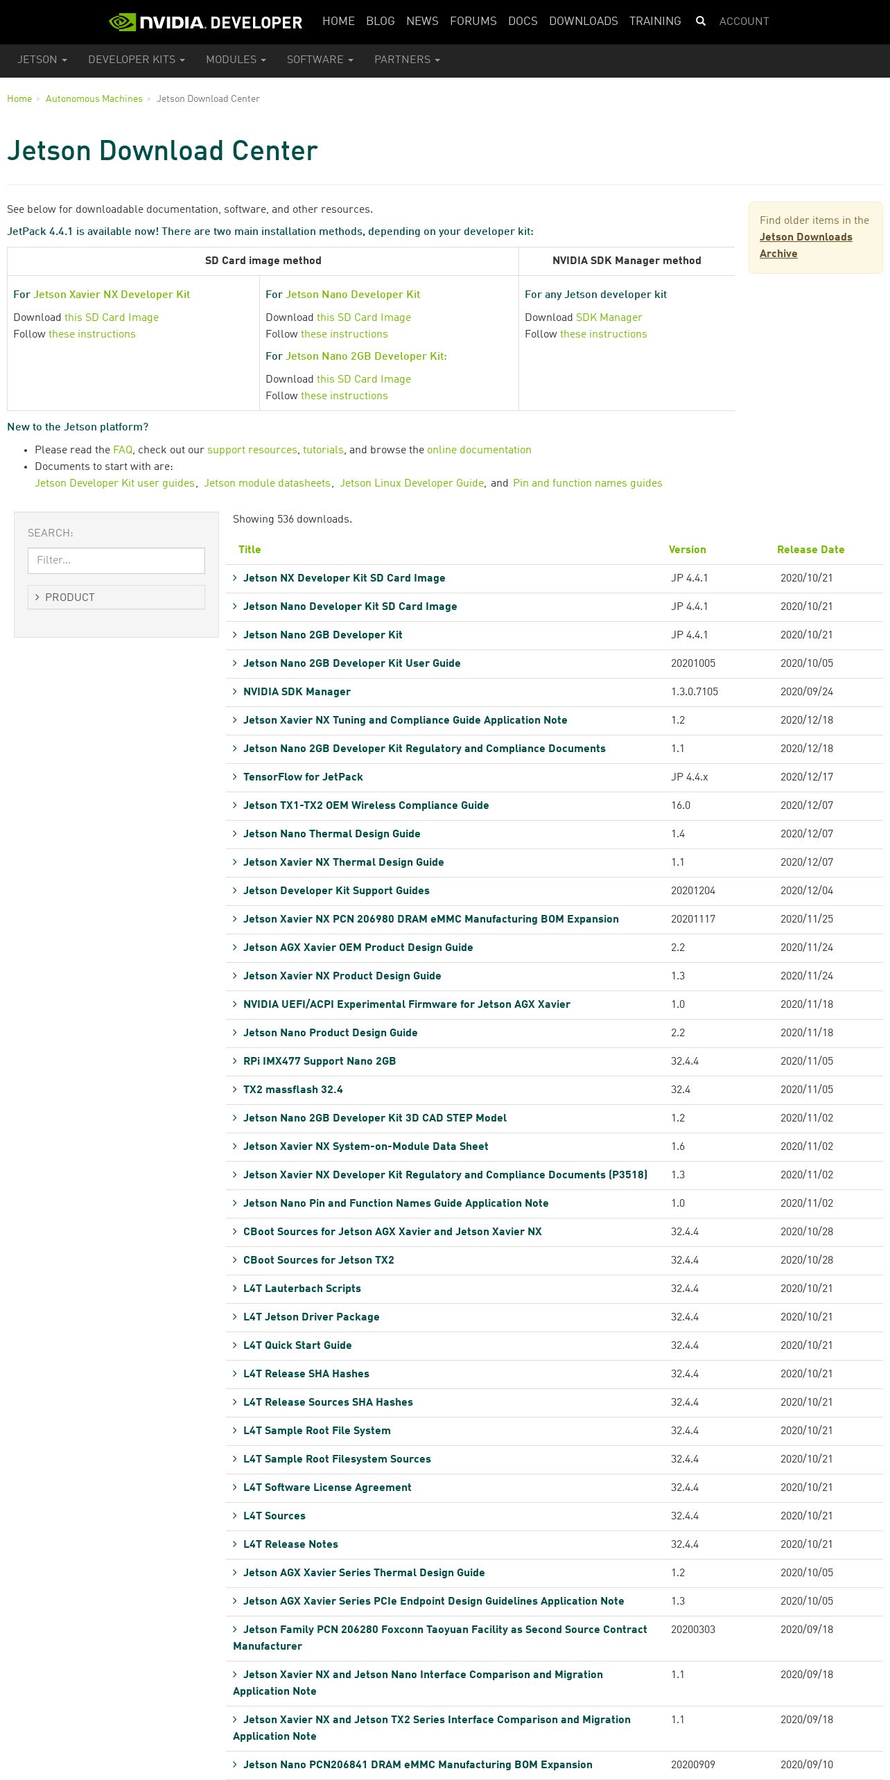Expand the PRODUCT filter section
The height and width of the screenshot is (1780, 890).
click(x=116, y=597)
